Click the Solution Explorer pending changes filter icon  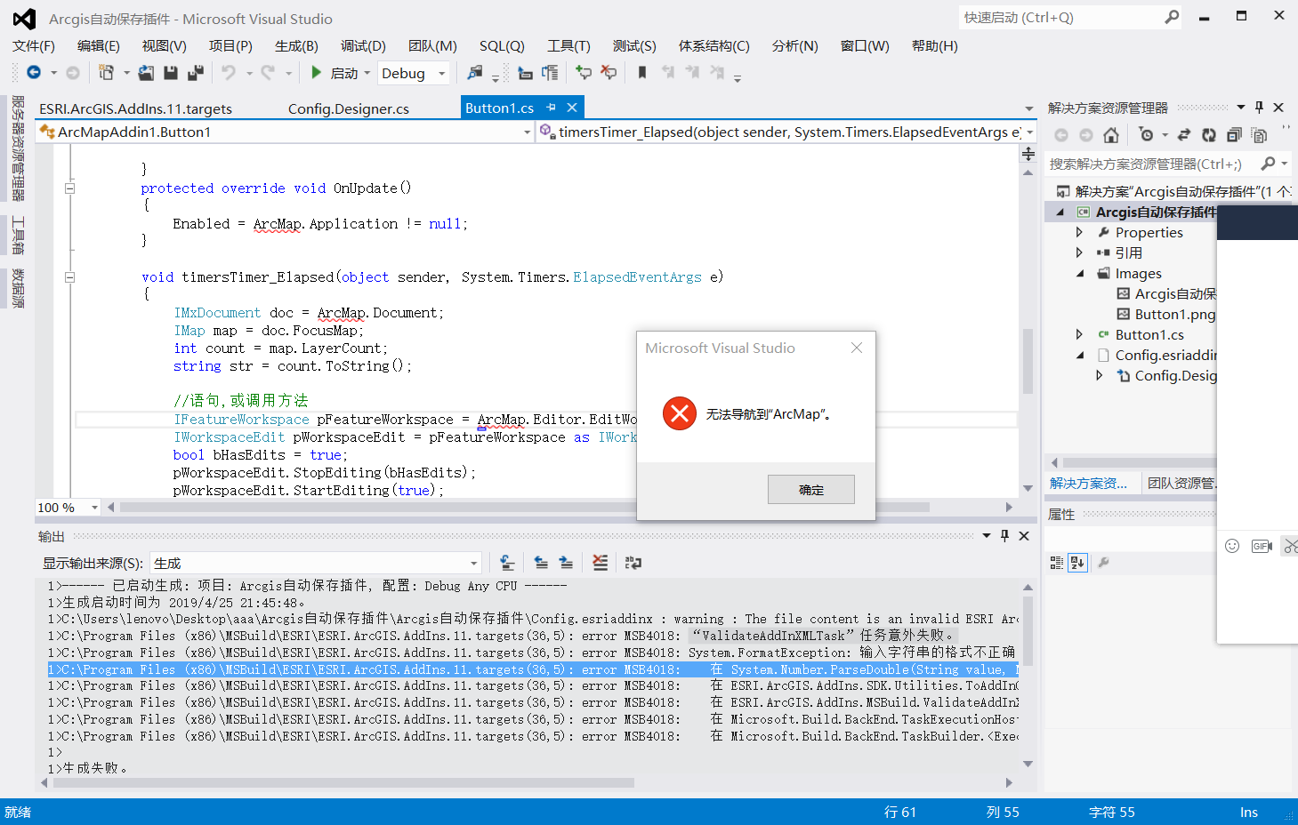coord(1147,135)
